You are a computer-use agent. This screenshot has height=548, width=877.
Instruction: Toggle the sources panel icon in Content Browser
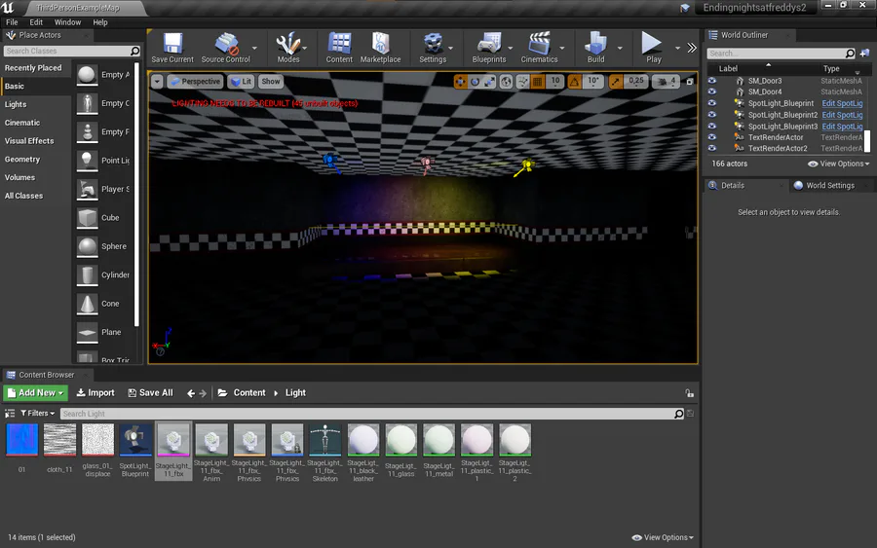pos(10,414)
